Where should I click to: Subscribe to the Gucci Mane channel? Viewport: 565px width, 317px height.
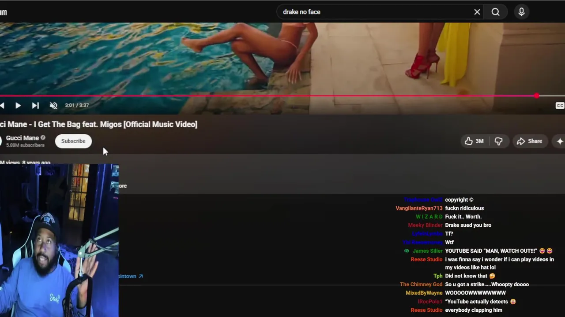pos(73,141)
